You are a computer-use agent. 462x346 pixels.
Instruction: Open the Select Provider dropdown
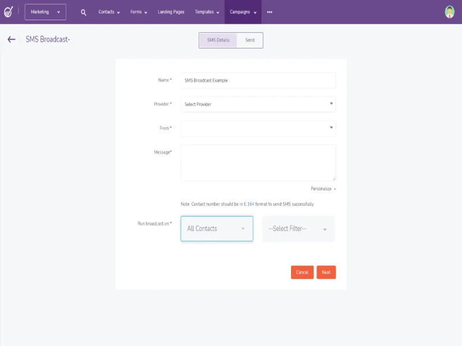(x=258, y=104)
